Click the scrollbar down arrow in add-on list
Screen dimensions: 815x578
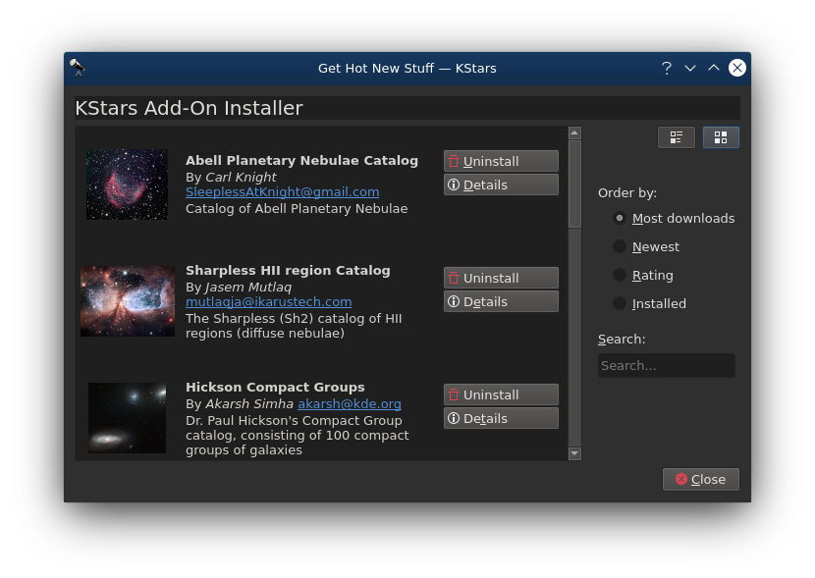(574, 453)
